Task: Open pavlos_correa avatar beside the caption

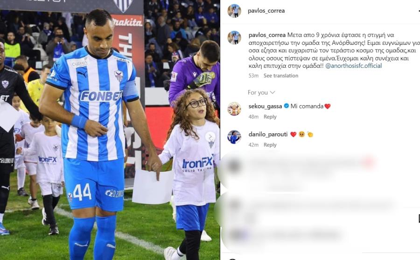Action: 234,37
